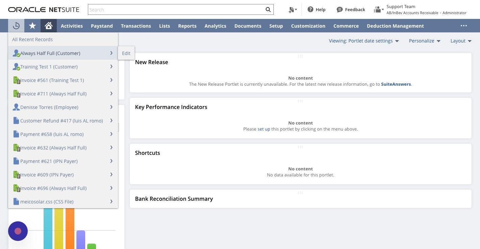The height and width of the screenshot is (249, 480).
Task: Open the more menu ellipsis in navigation bar
Action: pos(463,26)
